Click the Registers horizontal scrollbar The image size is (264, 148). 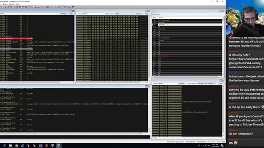[187, 77]
